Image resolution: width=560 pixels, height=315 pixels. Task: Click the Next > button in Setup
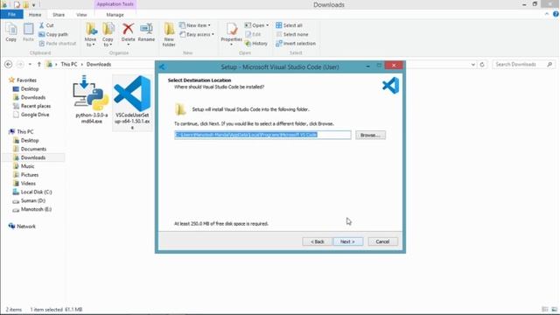point(348,241)
